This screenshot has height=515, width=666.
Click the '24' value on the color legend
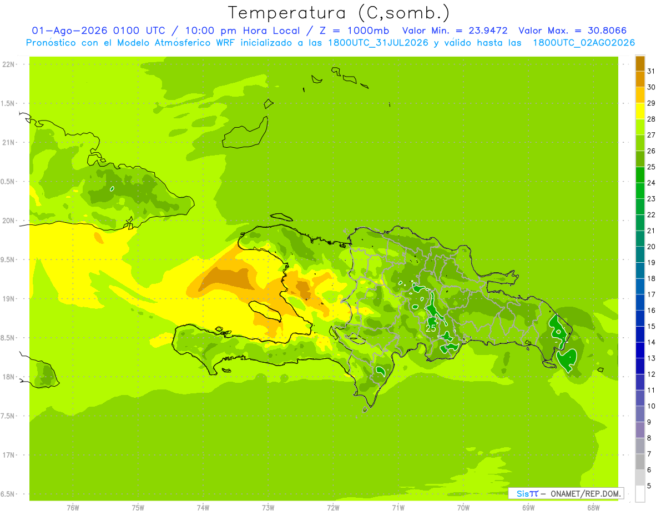[x=652, y=183]
